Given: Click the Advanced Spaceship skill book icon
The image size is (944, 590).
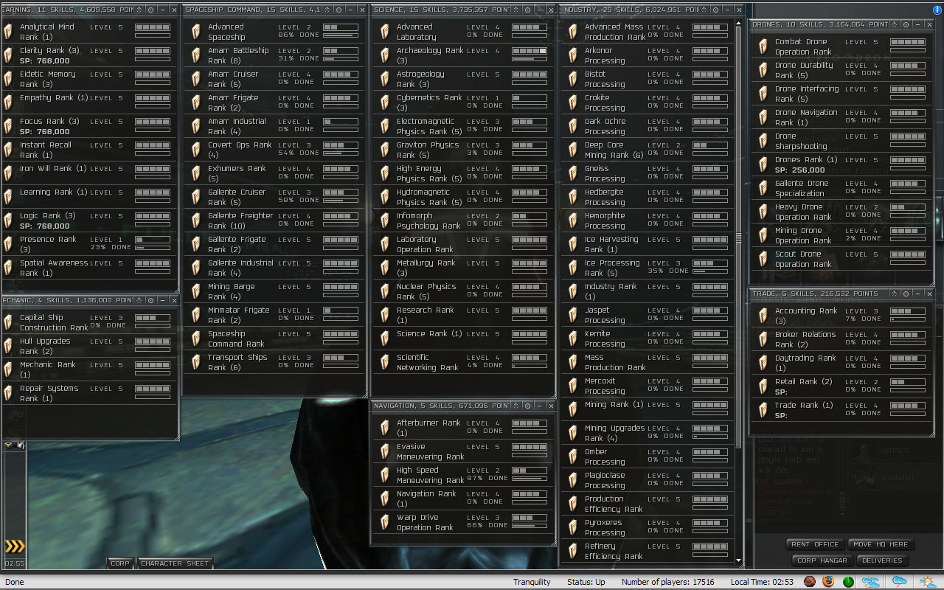Looking at the screenshot, I should tap(196, 32).
